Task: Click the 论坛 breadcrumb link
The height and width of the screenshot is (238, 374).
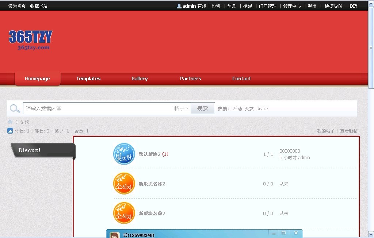Action: click(x=24, y=122)
